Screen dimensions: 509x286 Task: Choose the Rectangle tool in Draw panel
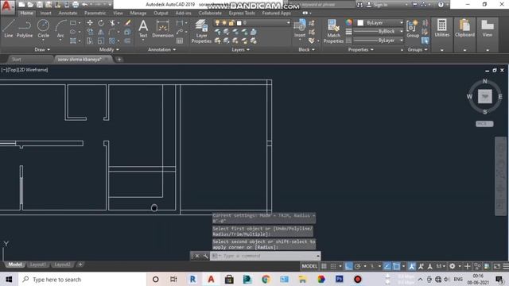pyautogui.click(x=73, y=23)
